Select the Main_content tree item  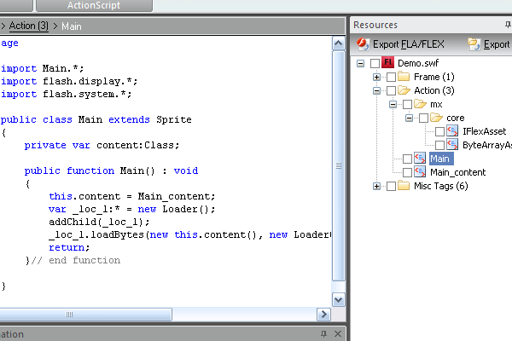457,172
